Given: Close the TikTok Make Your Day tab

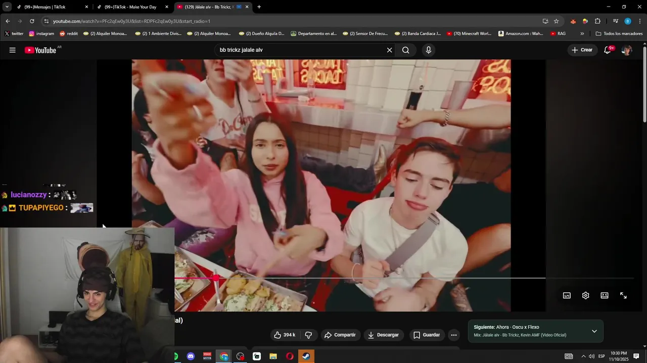Looking at the screenshot, I should tap(167, 7).
